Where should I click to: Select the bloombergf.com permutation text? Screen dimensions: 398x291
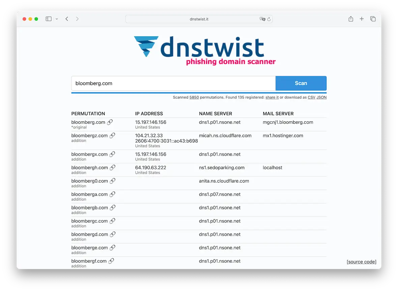point(89,261)
